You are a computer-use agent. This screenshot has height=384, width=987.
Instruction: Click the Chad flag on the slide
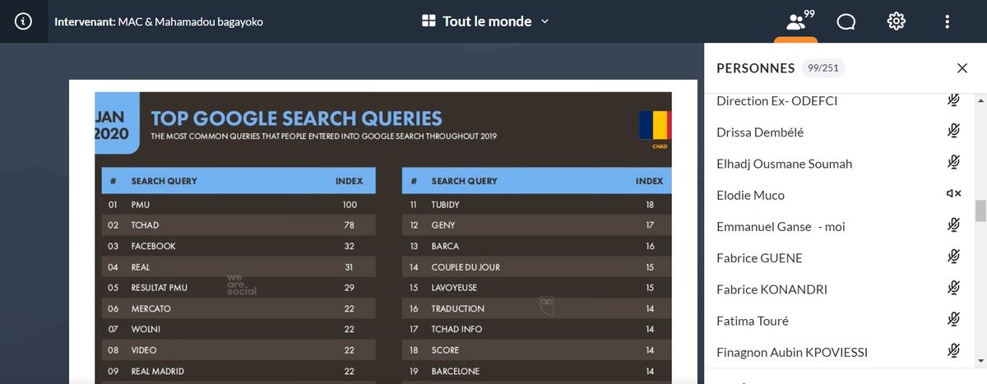(x=656, y=125)
